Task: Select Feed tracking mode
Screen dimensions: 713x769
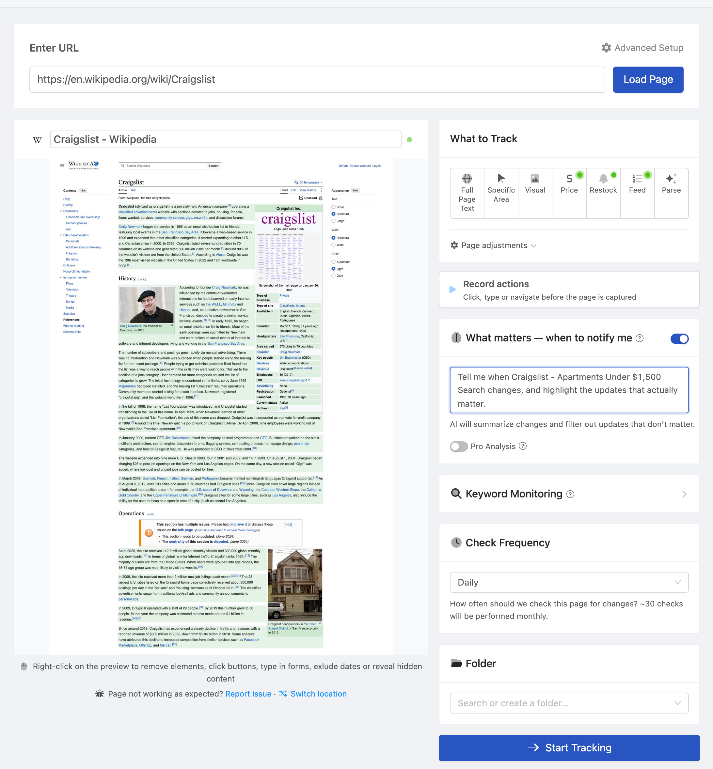Action: click(x=637, y=193)
